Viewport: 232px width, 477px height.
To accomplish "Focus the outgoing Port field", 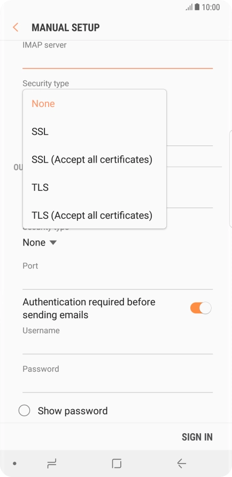I will [x=118, y=281].
